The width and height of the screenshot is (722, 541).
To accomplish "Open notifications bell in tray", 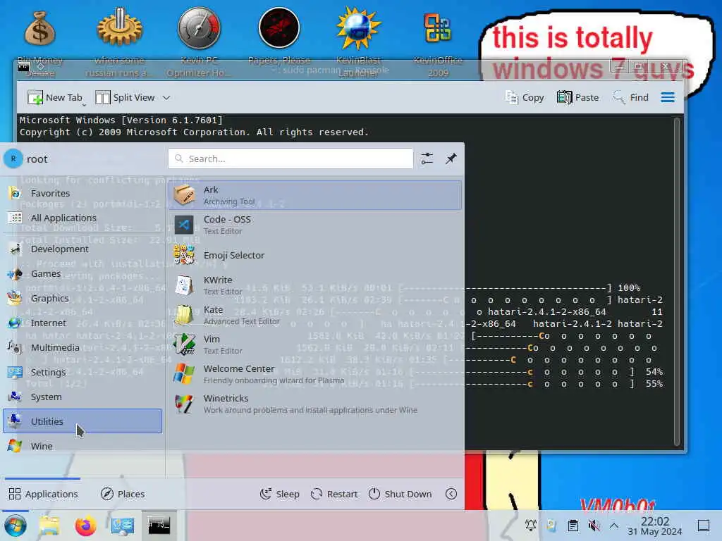I will point(530,526).
